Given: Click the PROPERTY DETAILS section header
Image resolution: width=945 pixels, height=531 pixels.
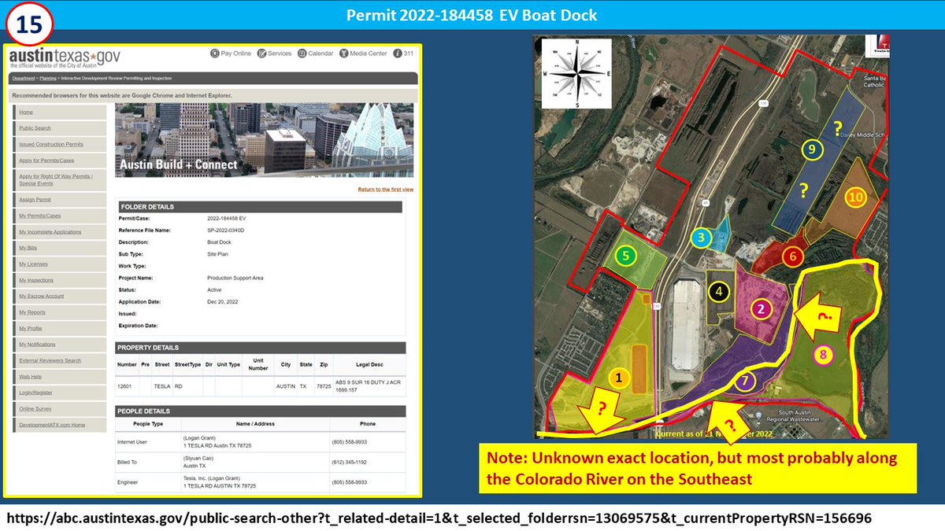Looking at the screenshot, I should (x=261, y=347).
